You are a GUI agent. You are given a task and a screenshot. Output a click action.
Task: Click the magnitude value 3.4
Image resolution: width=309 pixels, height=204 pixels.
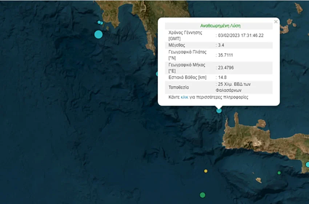(x=222, y=45)
